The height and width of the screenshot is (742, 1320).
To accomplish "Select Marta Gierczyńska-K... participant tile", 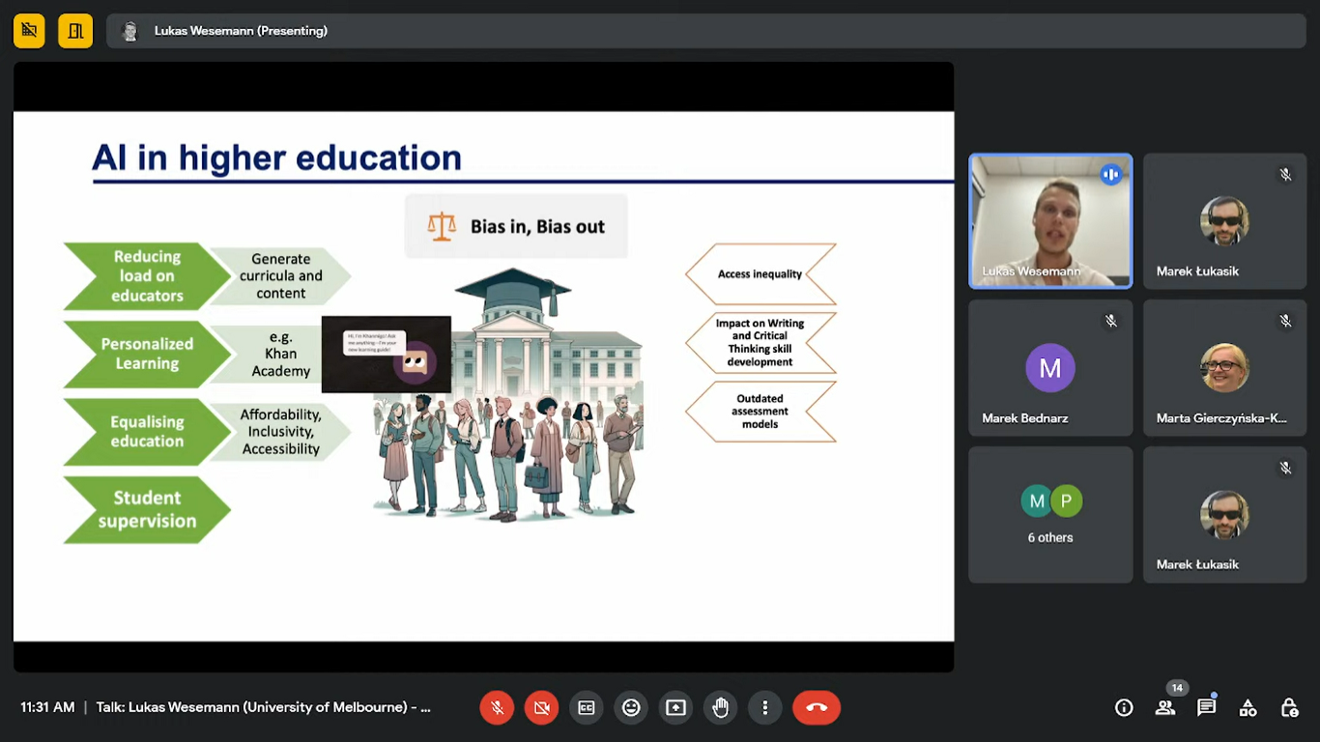I will (1224, 368).
